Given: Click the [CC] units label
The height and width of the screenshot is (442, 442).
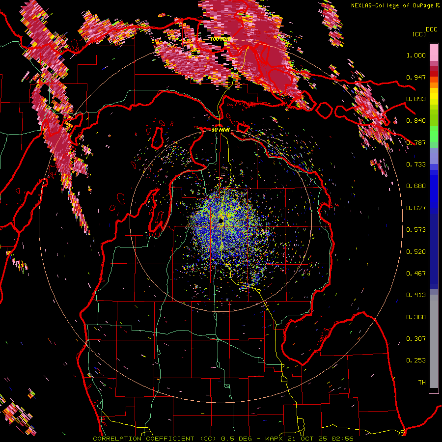Looking at the screenshot, I should [419, 34].
